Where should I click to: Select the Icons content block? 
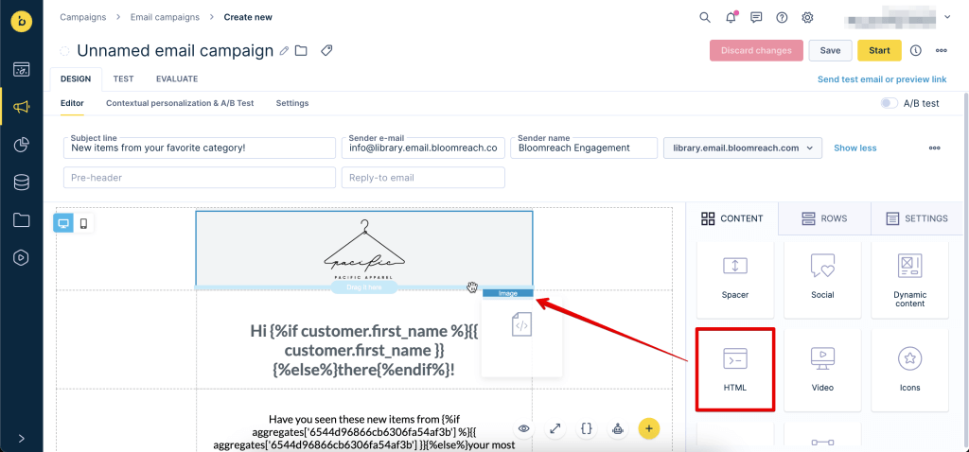point(909,368)
